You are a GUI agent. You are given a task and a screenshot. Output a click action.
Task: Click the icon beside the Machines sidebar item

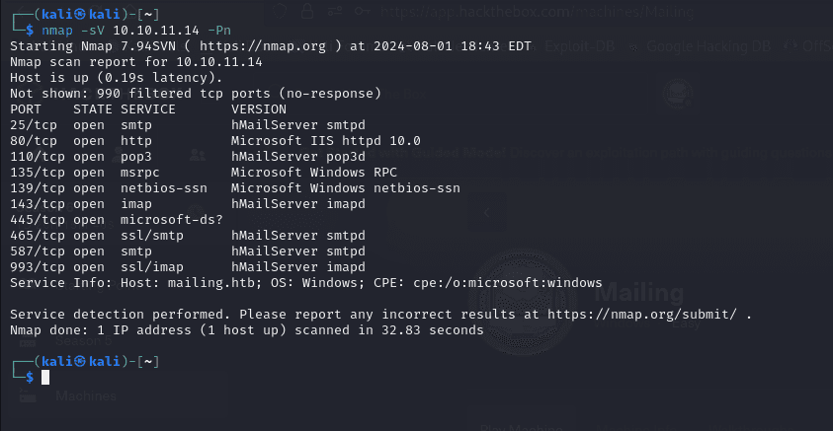(29, 396)
